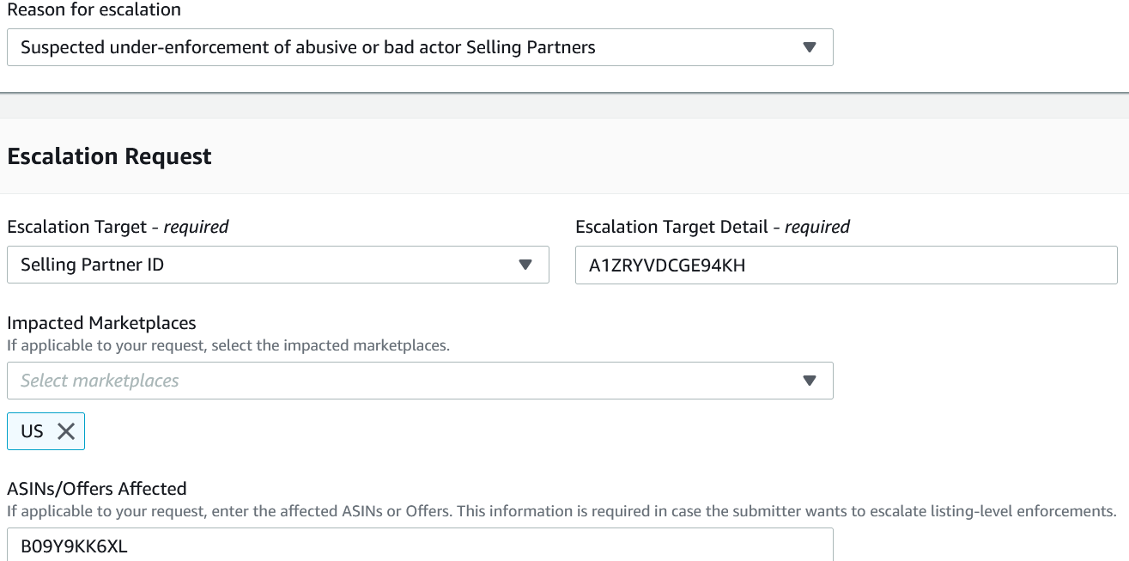Open the Reason for escalation dropdown
The height and width of the screenshot is (561, 1129).
[x=420, y=47]
